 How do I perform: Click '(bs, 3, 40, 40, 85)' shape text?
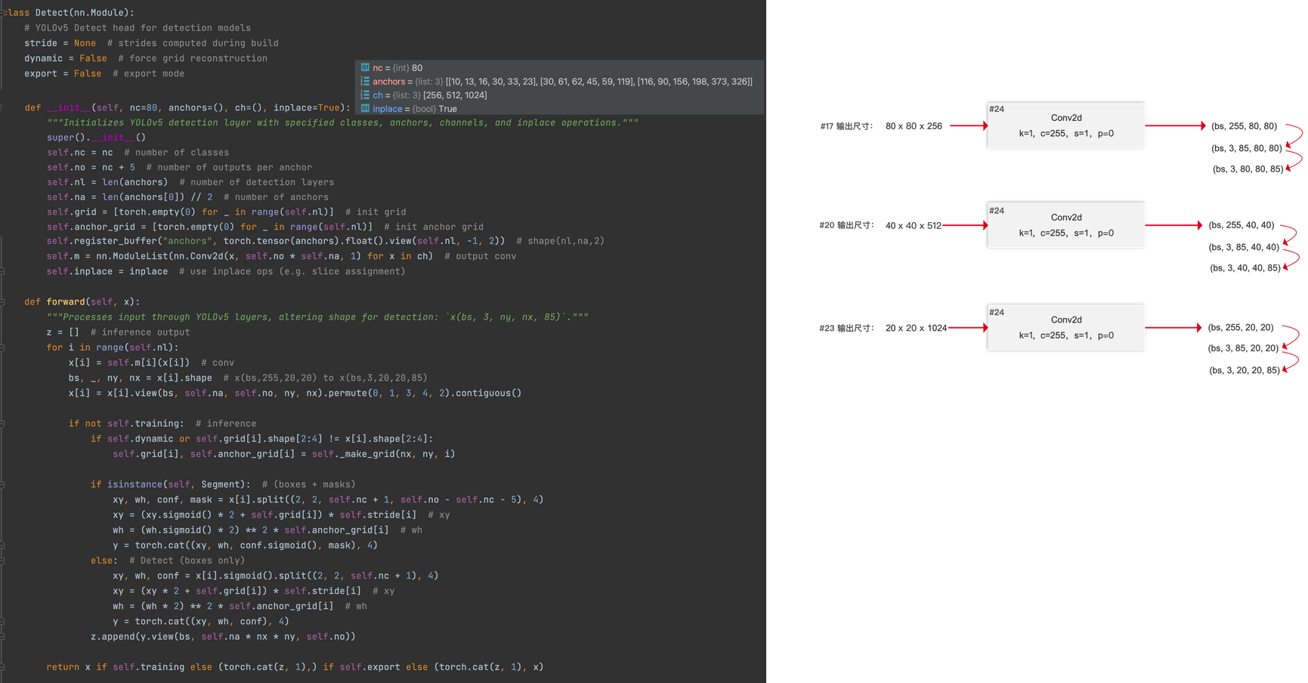point(1245,268)
